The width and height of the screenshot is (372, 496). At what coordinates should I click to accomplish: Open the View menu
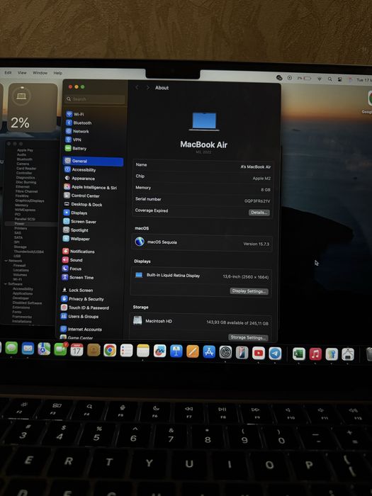tap(22, 73)
